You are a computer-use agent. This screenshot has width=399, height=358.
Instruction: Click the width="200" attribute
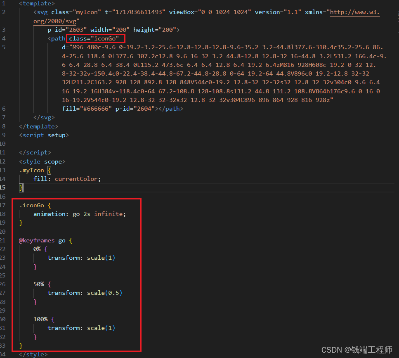tap(110, 30)
